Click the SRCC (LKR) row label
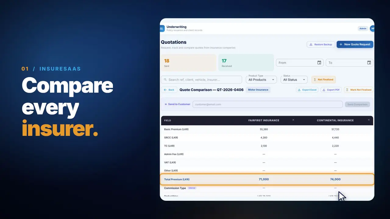This screenshot has width=390, height=219. tap(171, 137)
